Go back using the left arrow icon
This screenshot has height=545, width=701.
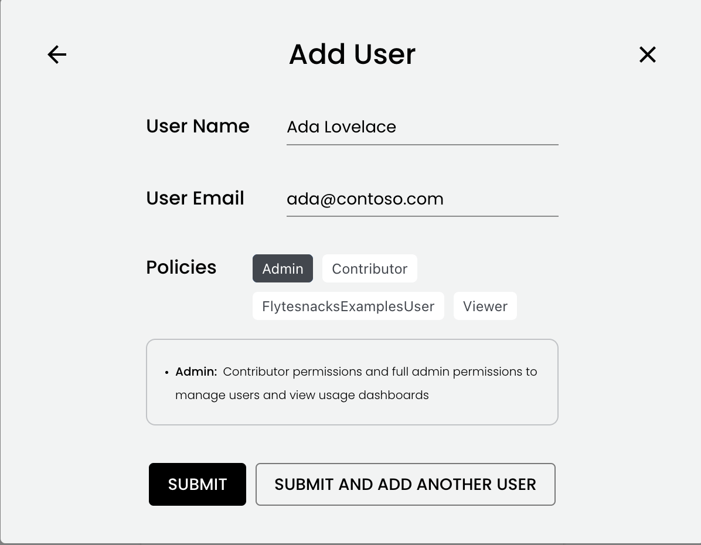pos(57,54)
